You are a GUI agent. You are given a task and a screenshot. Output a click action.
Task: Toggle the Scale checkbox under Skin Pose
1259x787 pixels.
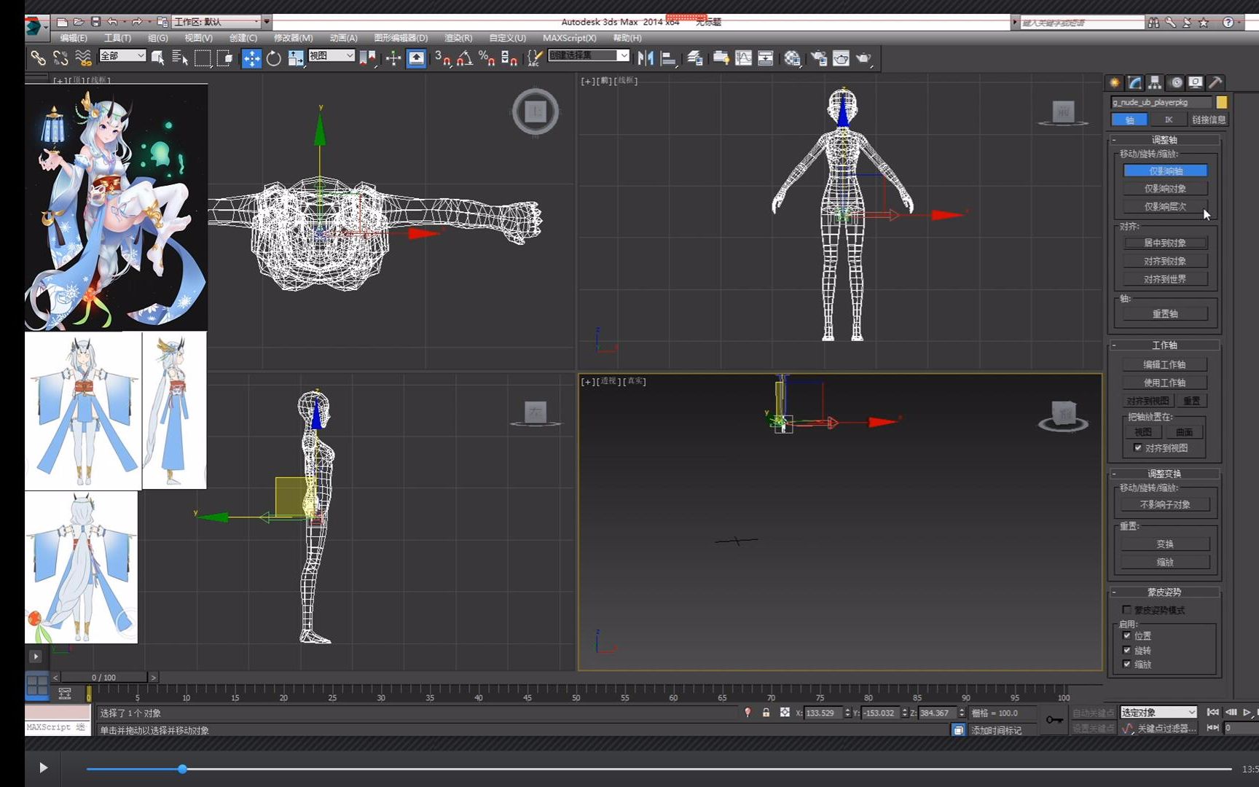(1127, 664)
